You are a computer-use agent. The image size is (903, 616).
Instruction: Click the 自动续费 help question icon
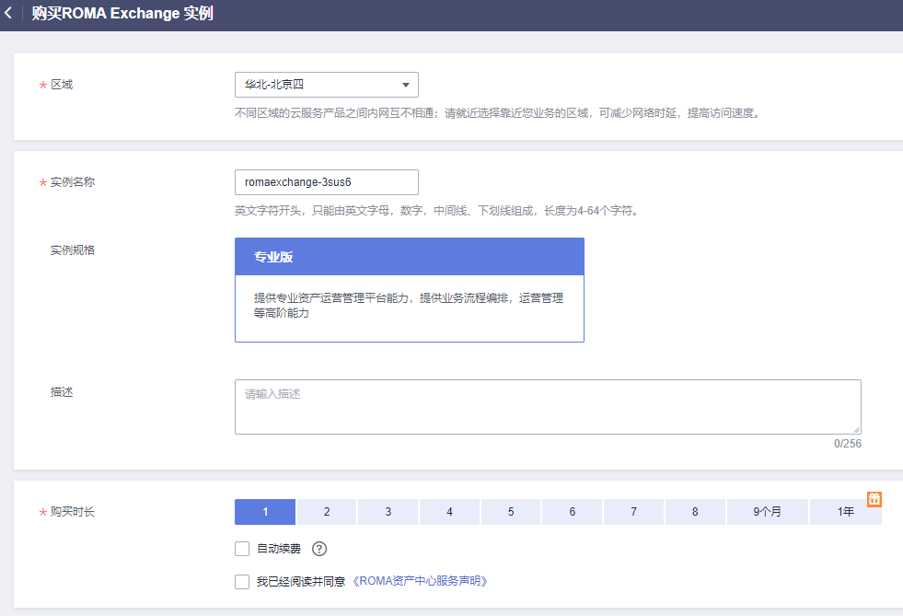point(319,549)
